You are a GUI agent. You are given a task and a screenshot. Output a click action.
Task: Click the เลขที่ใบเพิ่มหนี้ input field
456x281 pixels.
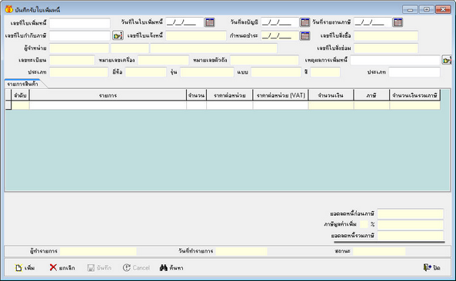click(80, 22)
